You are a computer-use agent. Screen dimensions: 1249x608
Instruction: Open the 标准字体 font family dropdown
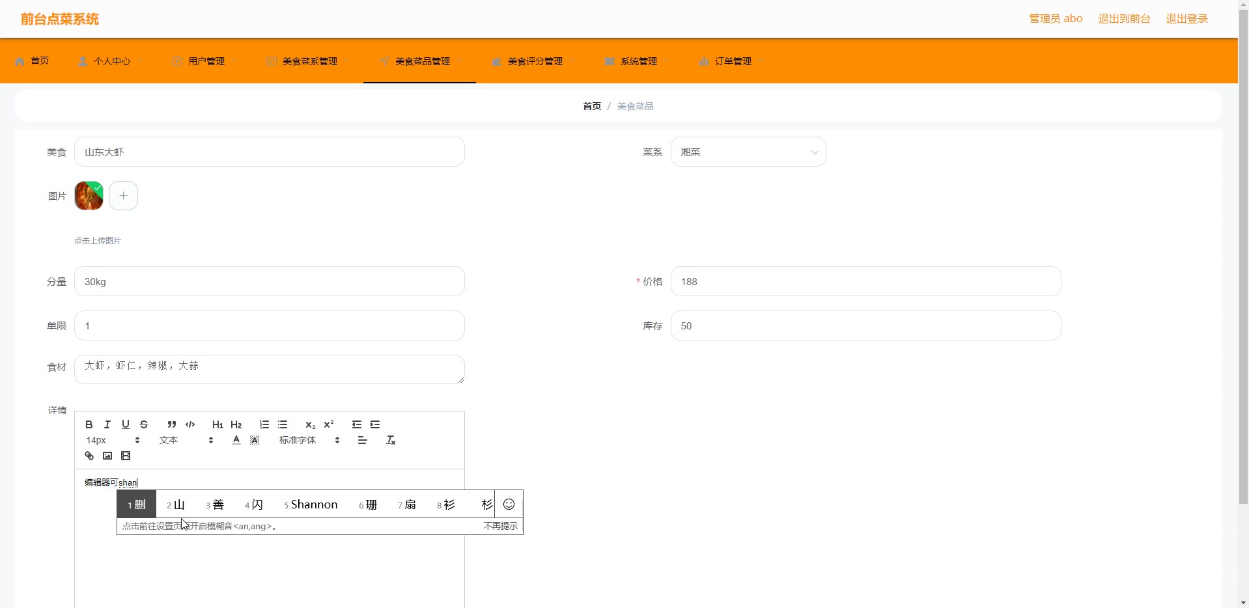(309, 440)
